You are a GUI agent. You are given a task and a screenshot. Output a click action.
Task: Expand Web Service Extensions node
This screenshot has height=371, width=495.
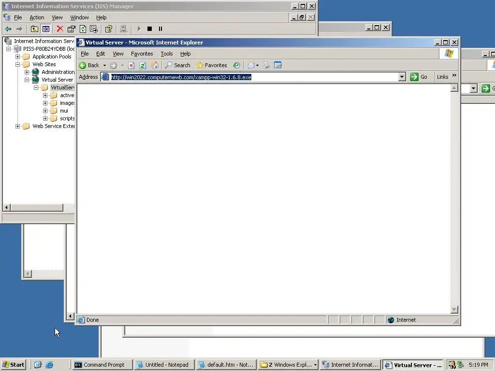(18, 126)
